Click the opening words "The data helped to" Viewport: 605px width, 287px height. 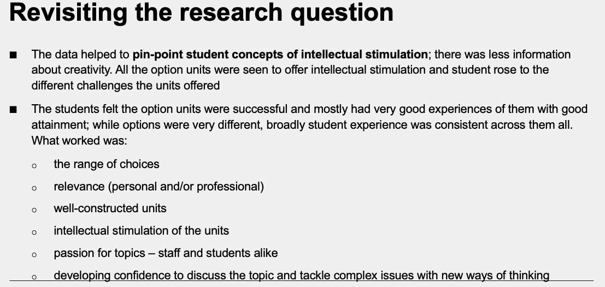pyautogui.click(x=80, y=55)
